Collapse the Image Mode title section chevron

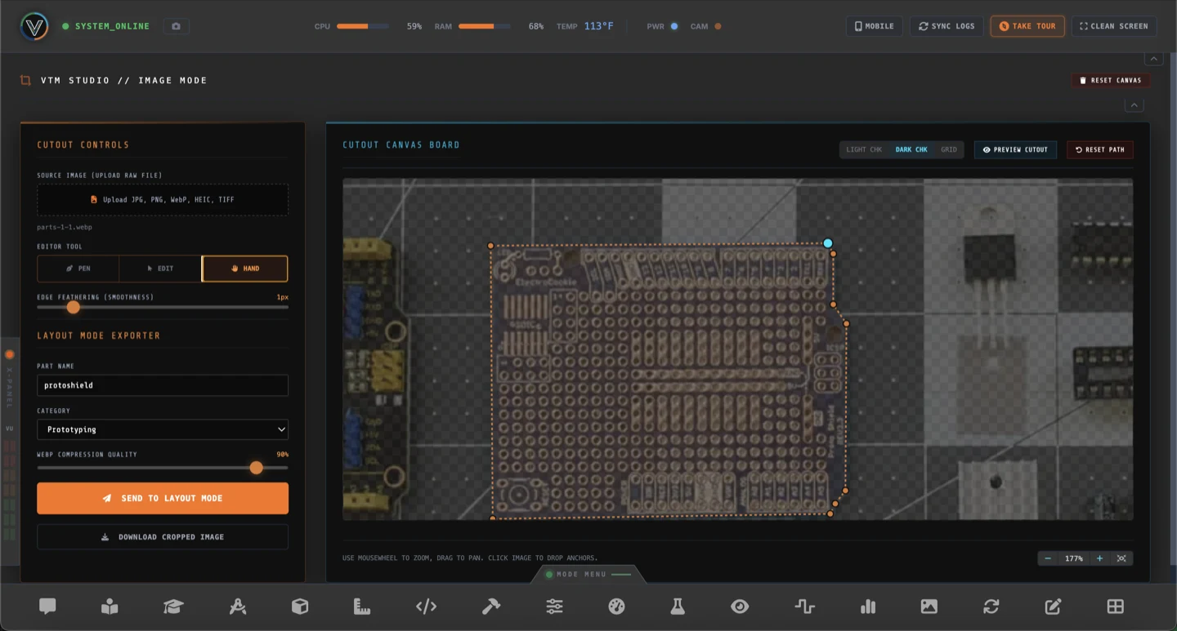point(1134,105)
